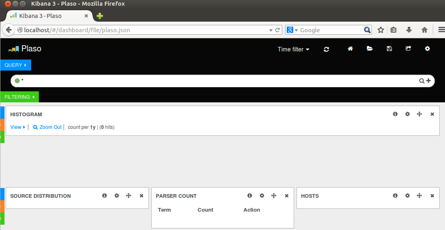Image resolution: width=445 pixels, height=230 pixels.
Task: Open Histogram panel configuration gear
Action: click(x=407, y=114)
